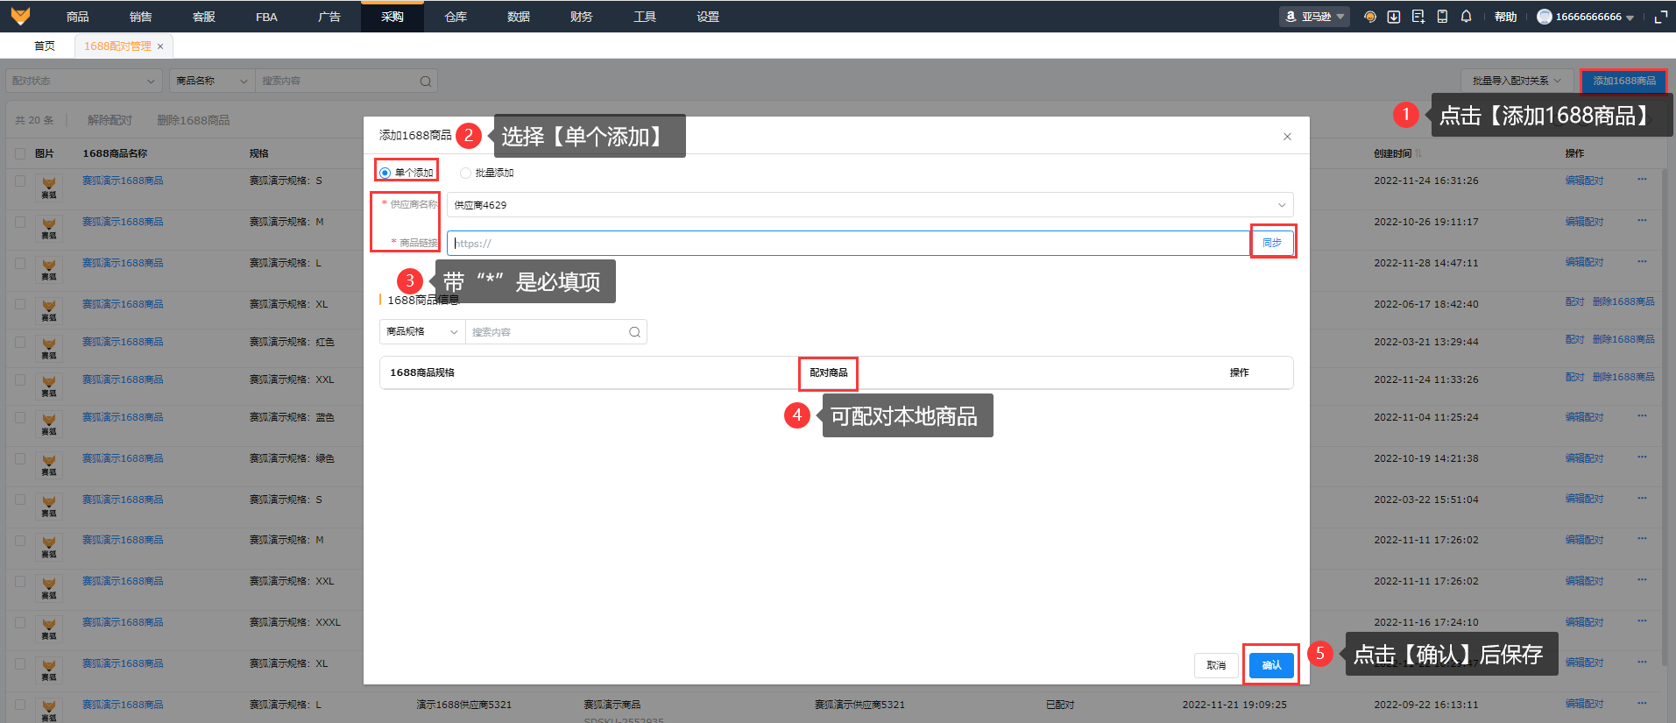Open more options (...) for the 2022-11-28 14:47:11 row
The height and width of the screenshot is (723, 1676).
(x=1642, y=261)
